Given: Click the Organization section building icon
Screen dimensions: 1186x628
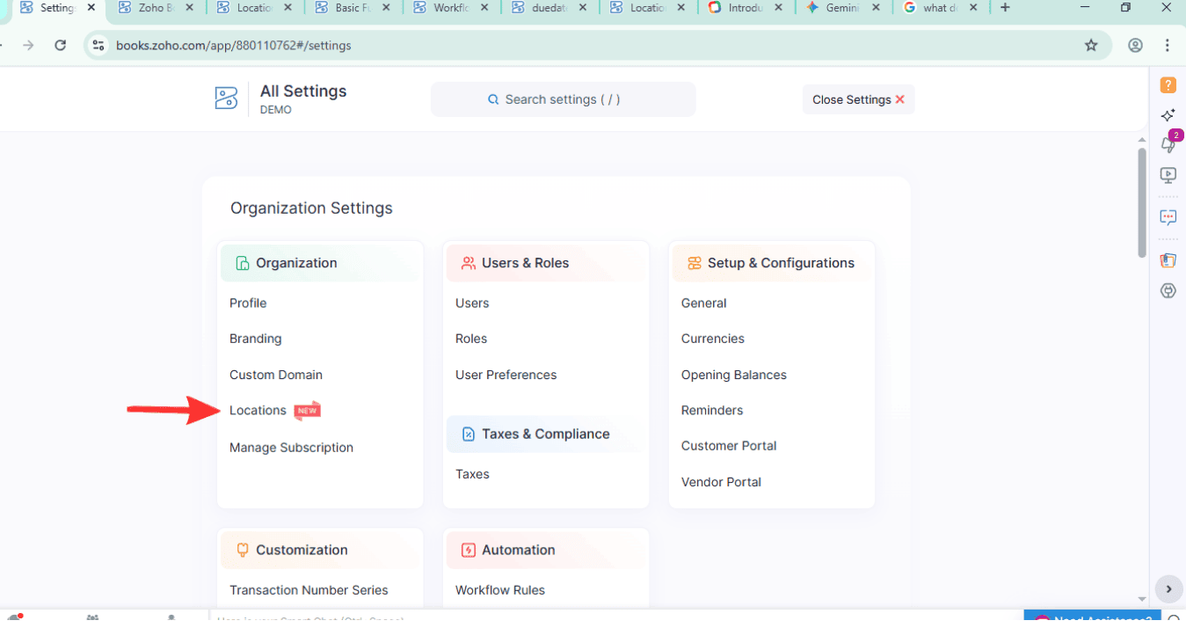Looking at the screenshot, I should 244,262.
